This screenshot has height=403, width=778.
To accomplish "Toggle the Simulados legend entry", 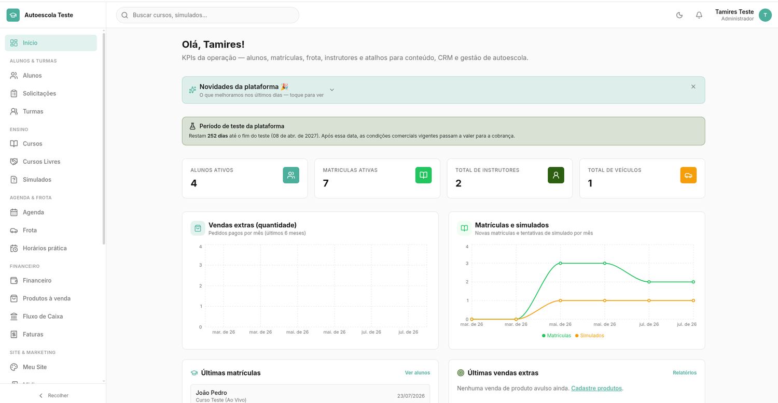I will tap(590, 336).
